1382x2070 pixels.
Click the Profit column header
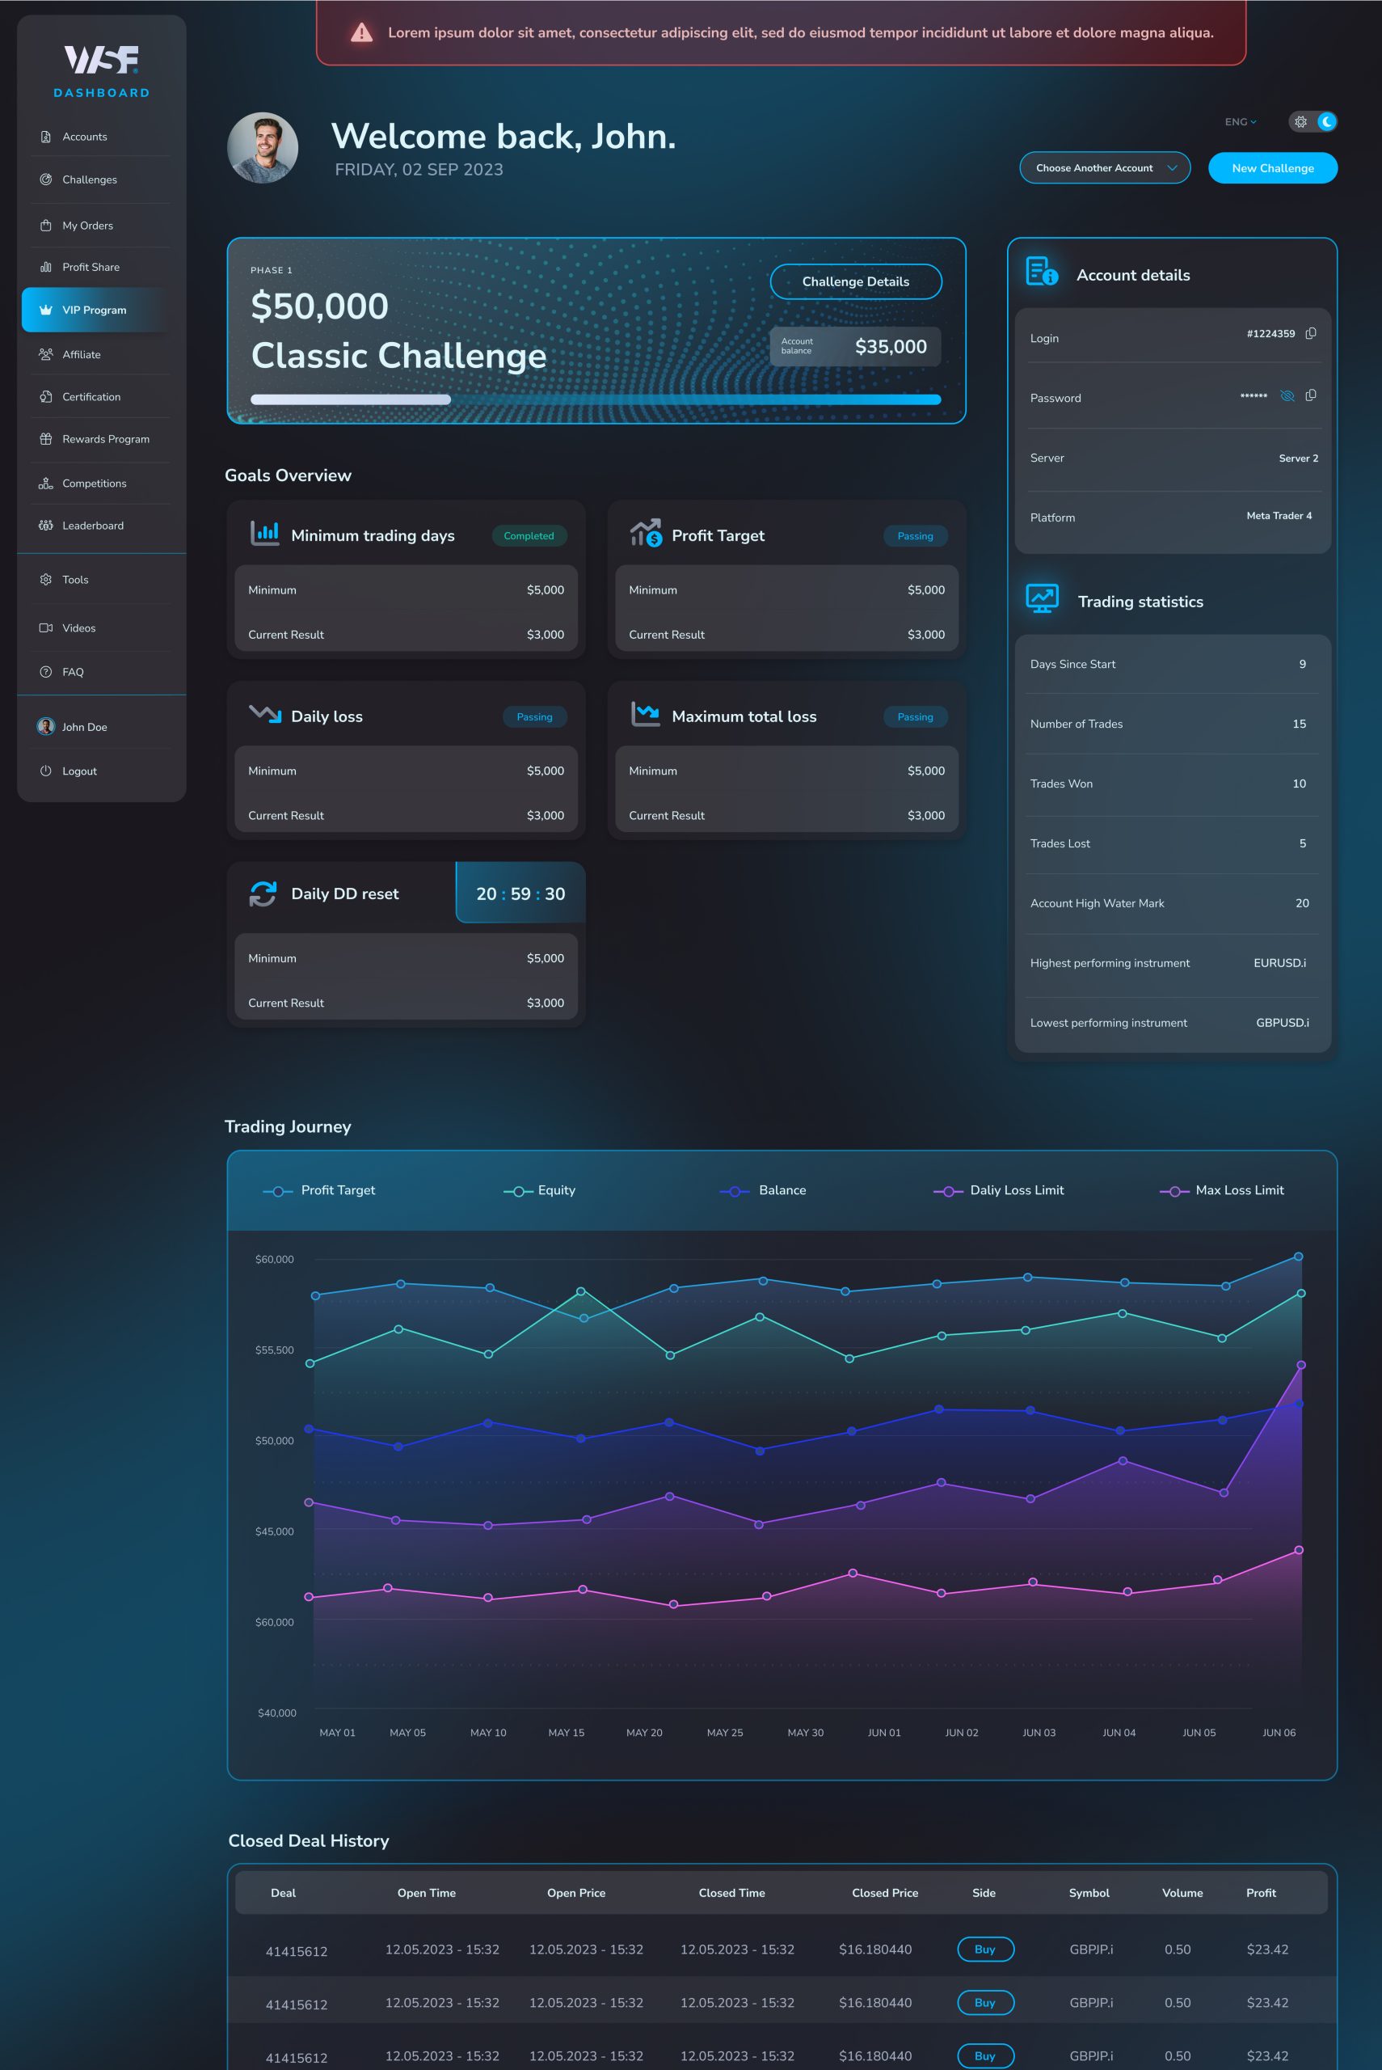point(1262,1893)
